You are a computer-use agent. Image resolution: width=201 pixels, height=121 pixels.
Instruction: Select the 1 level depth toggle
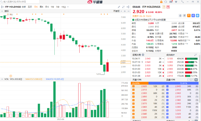point(189,80)
